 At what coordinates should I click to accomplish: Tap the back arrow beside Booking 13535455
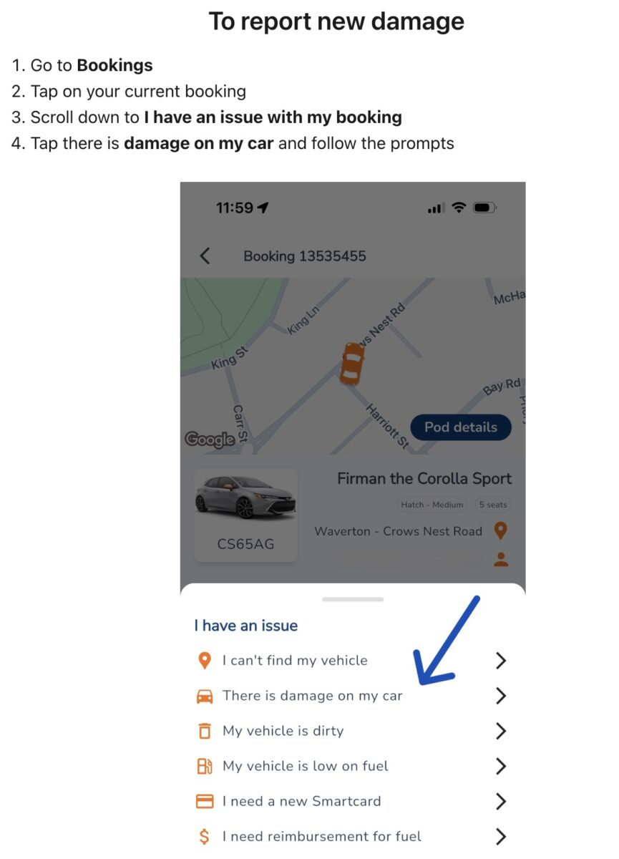point(205,256)
